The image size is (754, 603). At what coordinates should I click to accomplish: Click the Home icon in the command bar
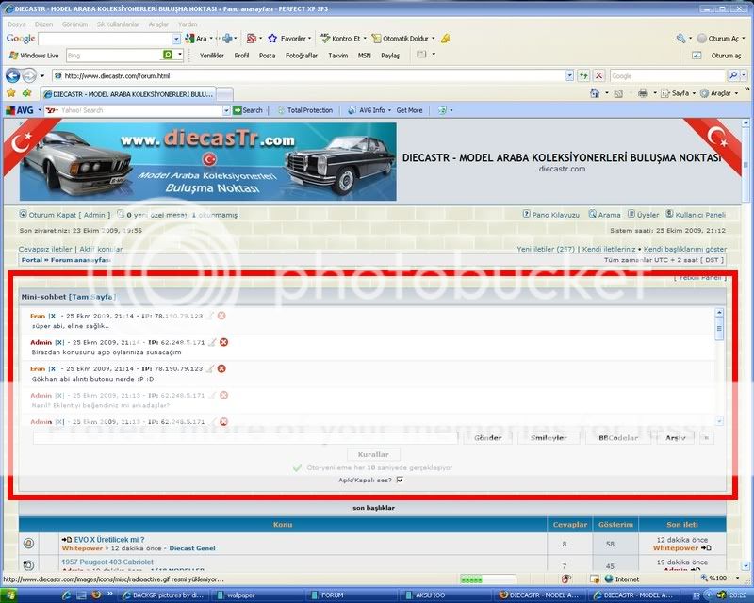(x=595, y=93)
